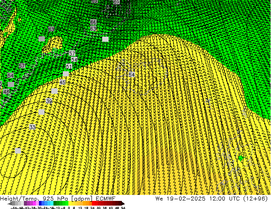The height and width of the screenshot is (209, 271).
Task: Click the 'We 19-02-2025 12:00 UTC (12+96)' timestamp
Action: pos(212,199)
